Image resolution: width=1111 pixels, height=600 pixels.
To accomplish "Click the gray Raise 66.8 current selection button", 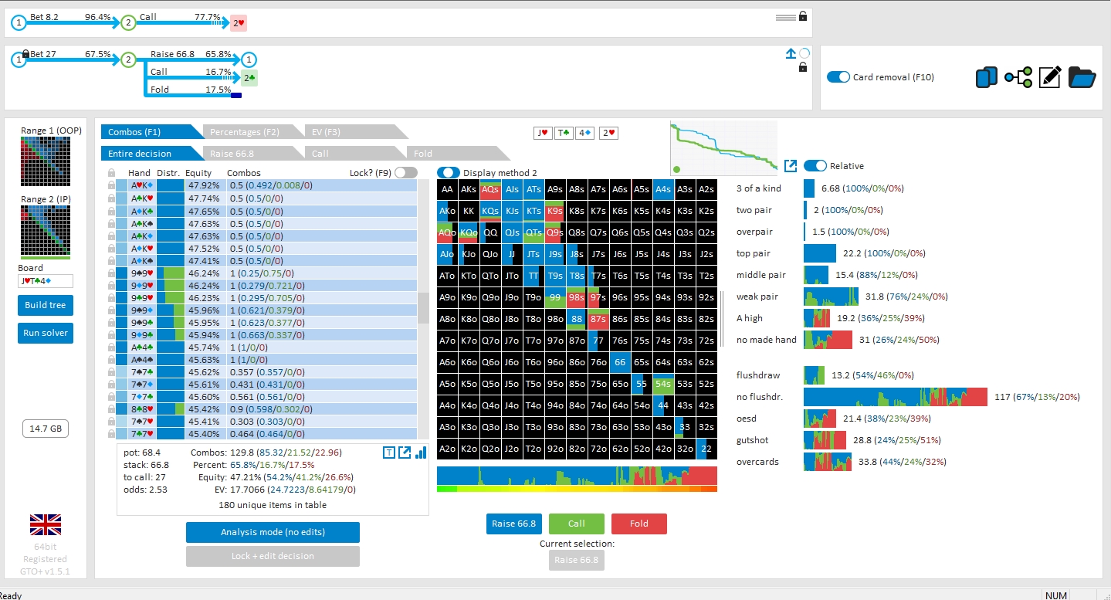I will 577,560.
